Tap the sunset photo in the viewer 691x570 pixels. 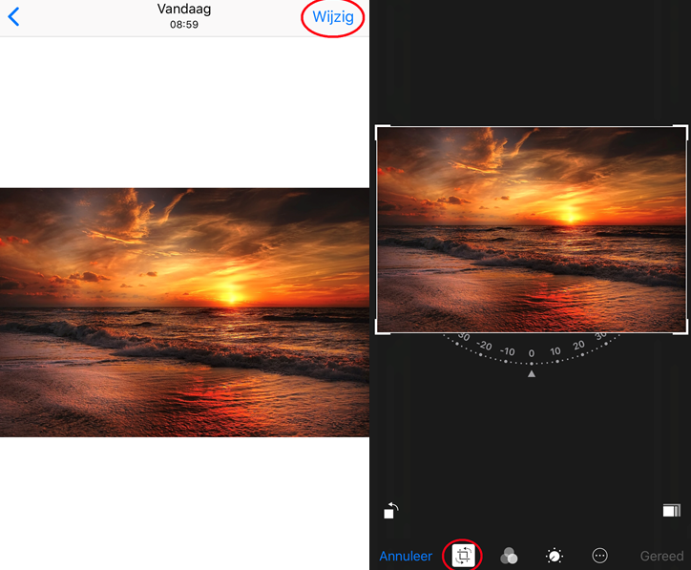pos(184,312)
